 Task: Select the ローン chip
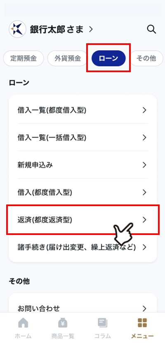coord(108,59)
